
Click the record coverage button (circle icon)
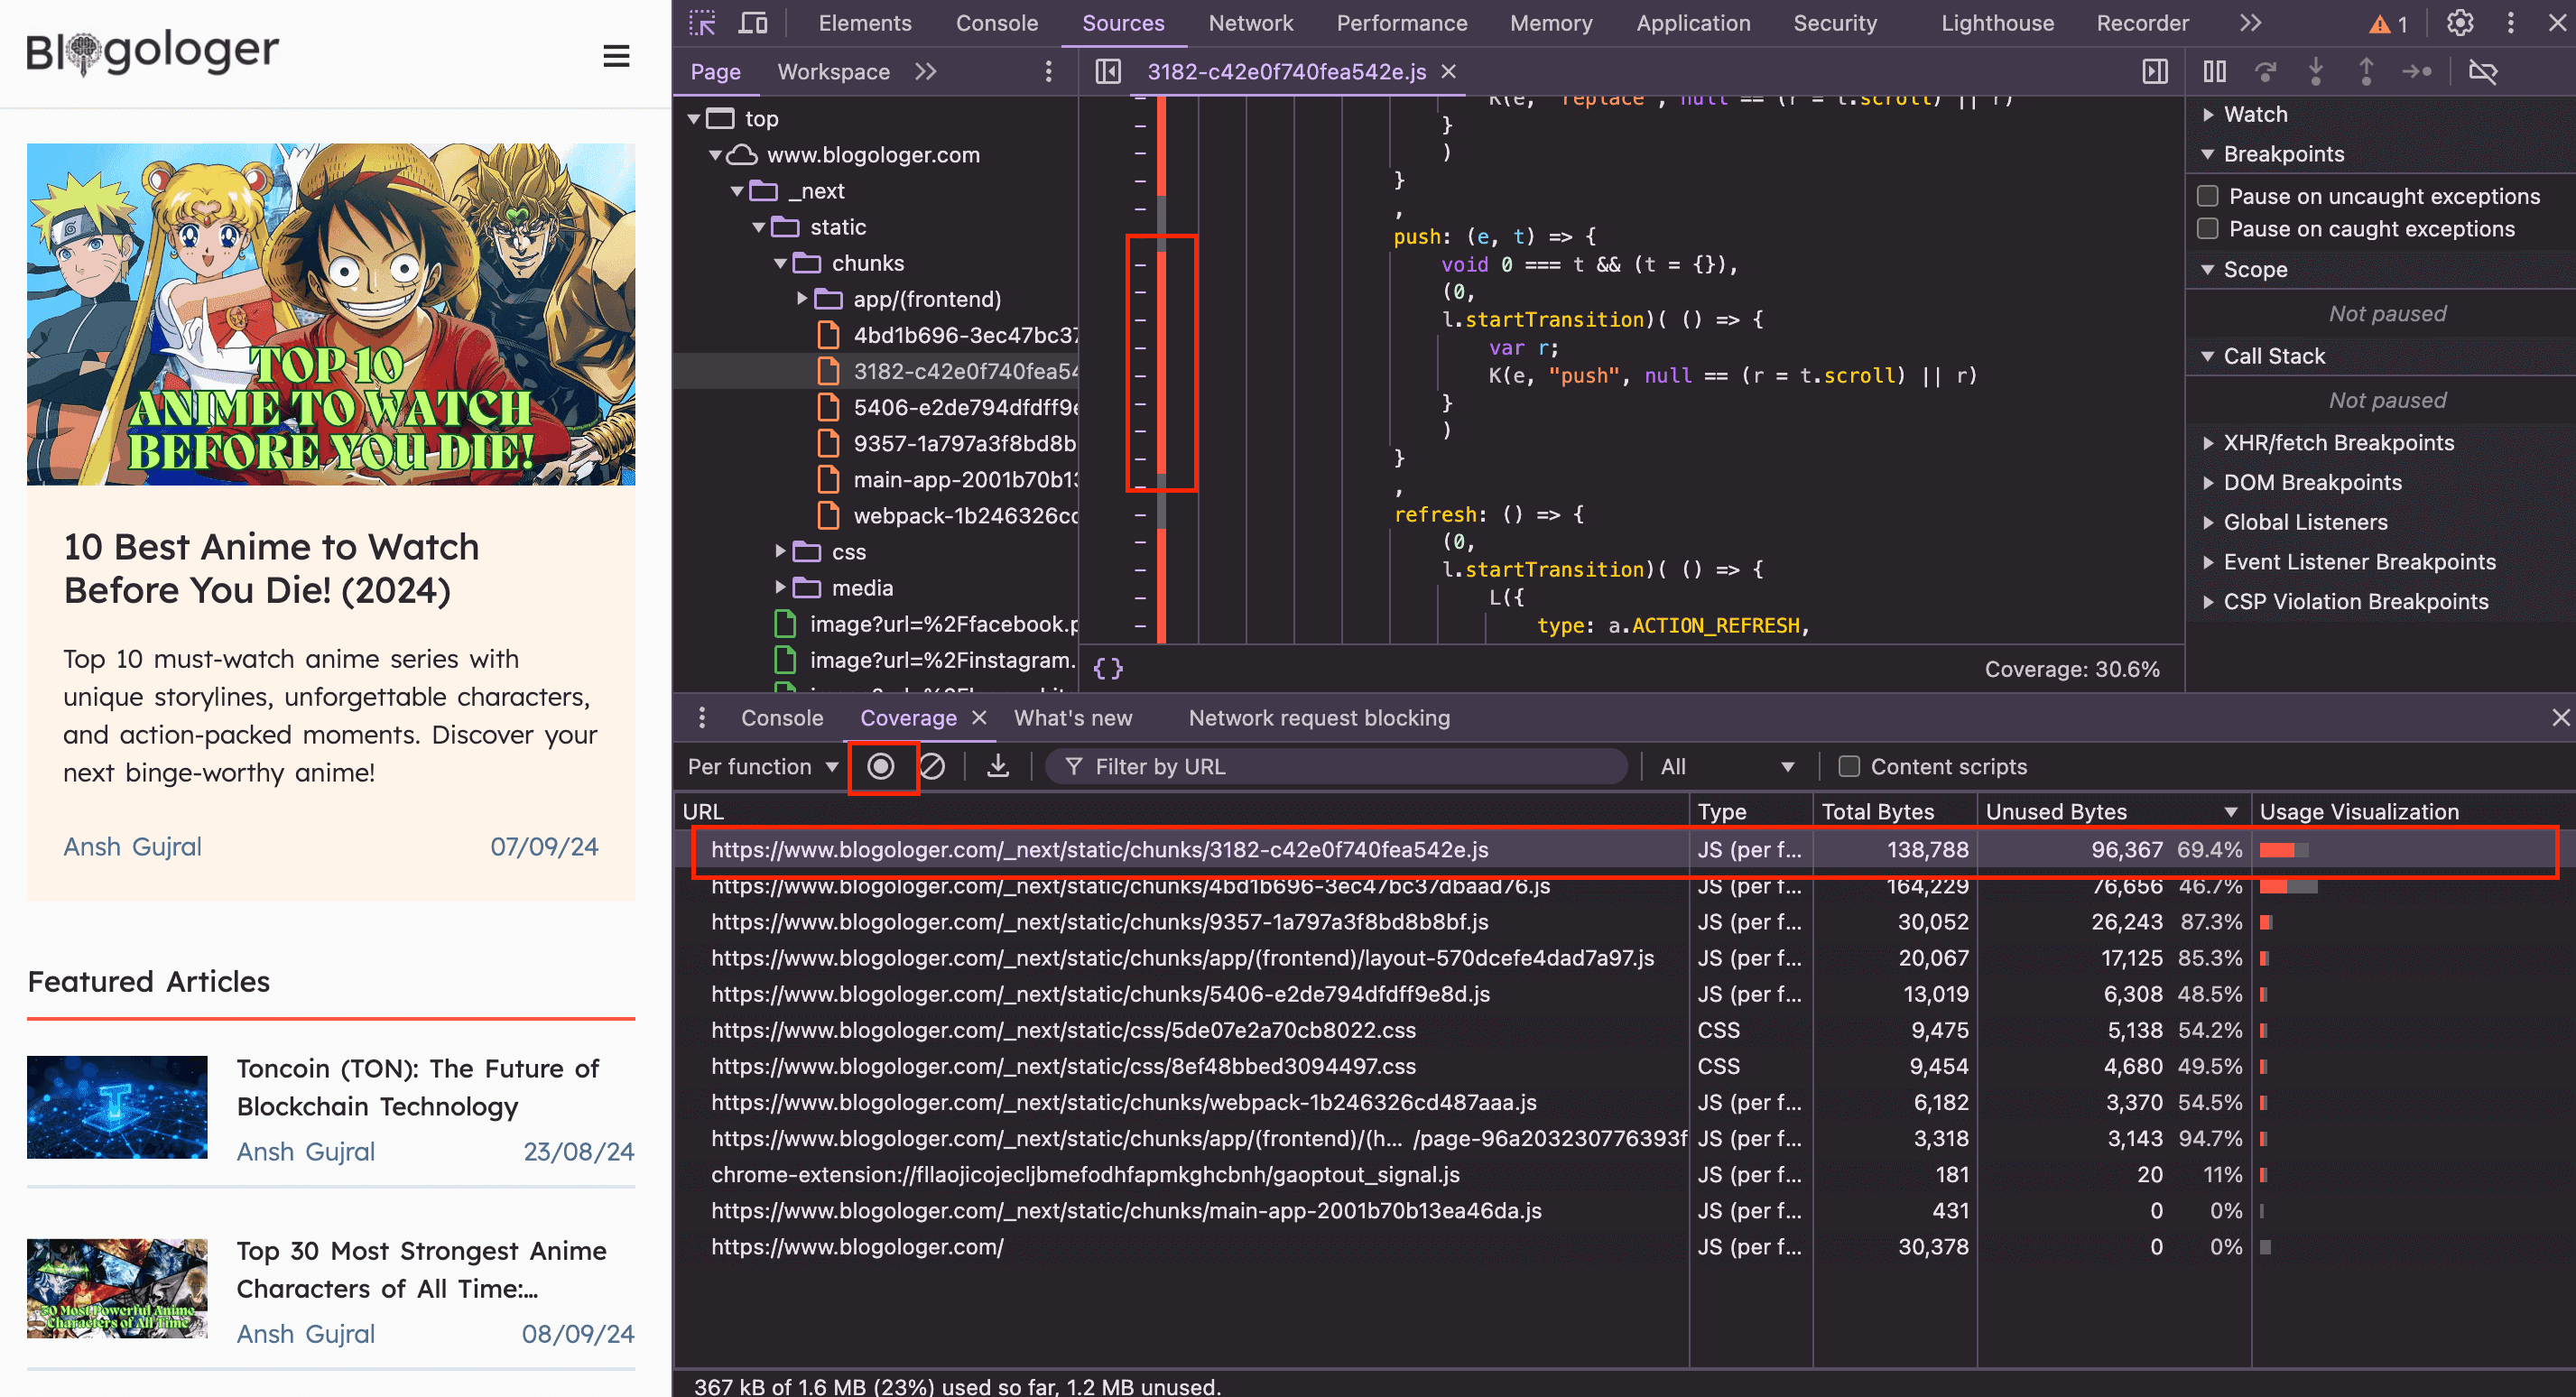pos(879,765)
